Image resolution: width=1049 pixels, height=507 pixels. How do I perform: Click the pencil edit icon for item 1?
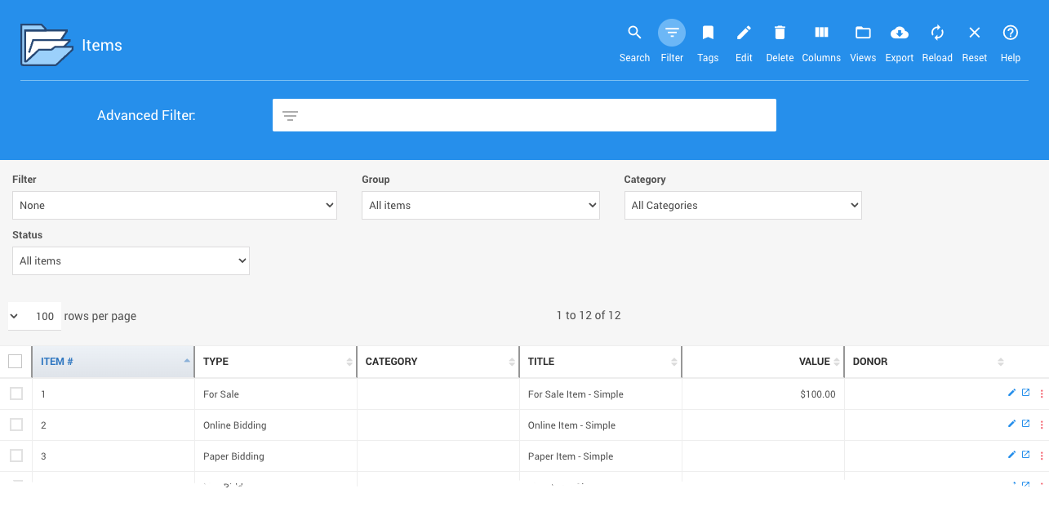coord(1012,393)
